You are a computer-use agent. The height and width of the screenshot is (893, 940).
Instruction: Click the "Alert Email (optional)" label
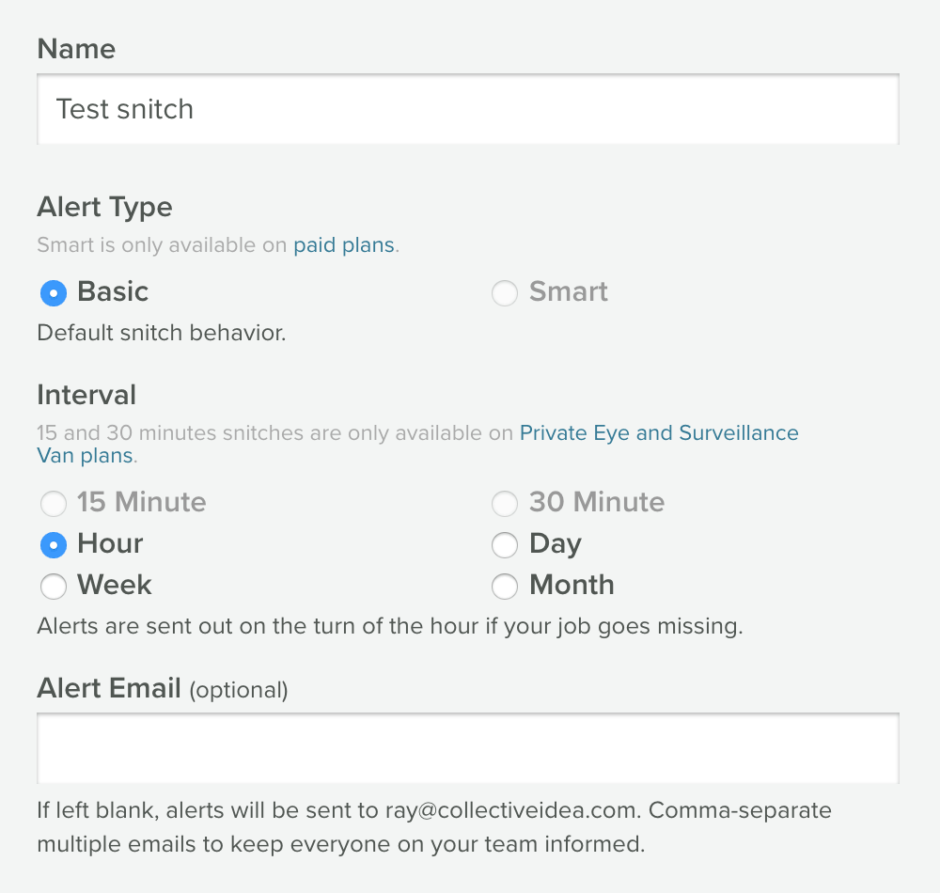pyautogui.click(x=162, y=689)
